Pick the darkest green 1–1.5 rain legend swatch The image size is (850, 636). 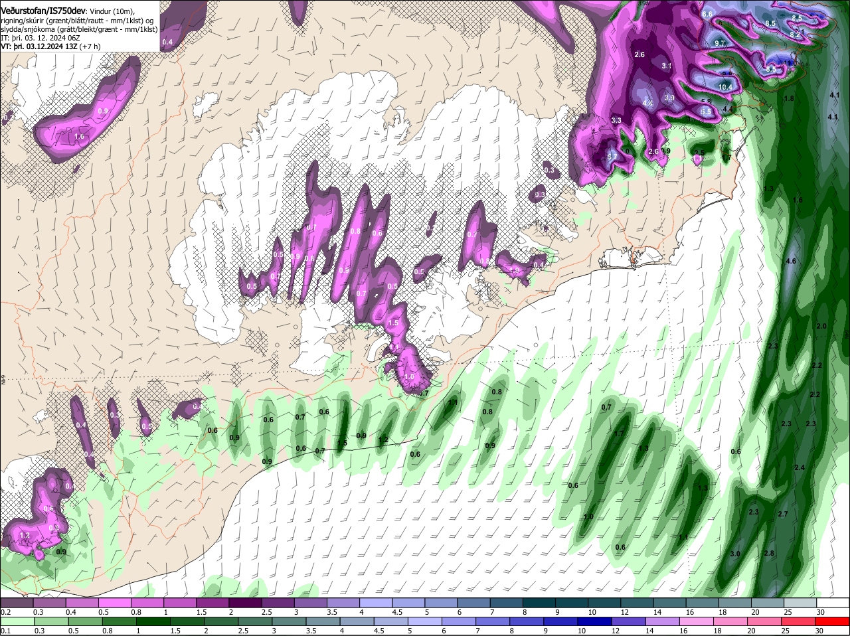pyautogui.click(x=152, y=621)
